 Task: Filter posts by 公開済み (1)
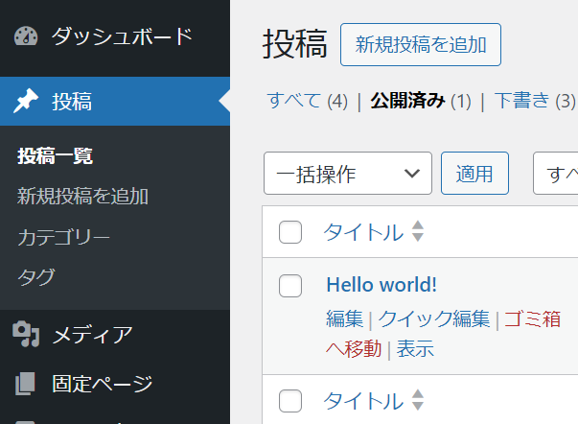(x=421, y=101)
